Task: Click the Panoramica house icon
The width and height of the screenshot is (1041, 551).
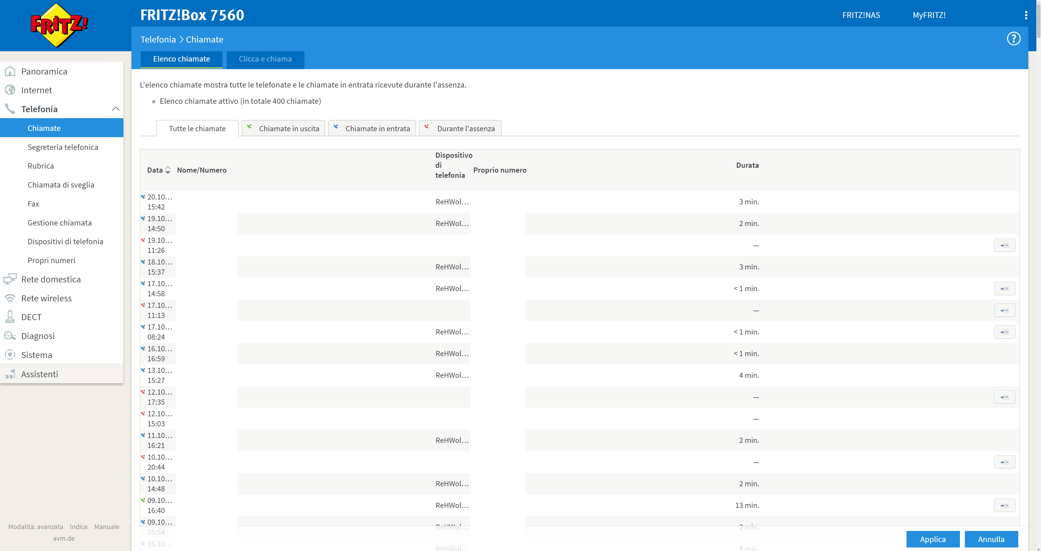Action: tap(10, 72)
